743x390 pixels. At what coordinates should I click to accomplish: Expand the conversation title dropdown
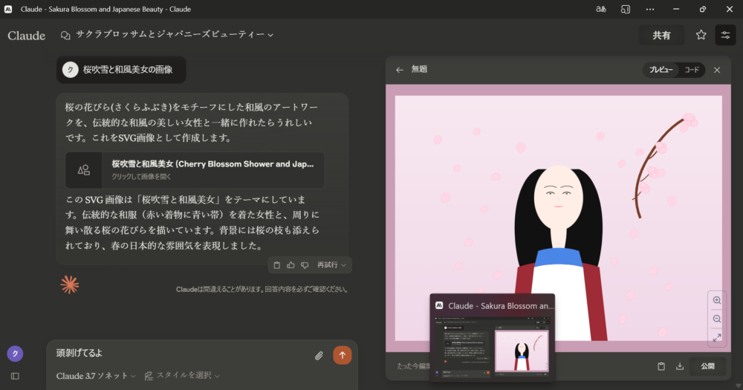(270, 35)
